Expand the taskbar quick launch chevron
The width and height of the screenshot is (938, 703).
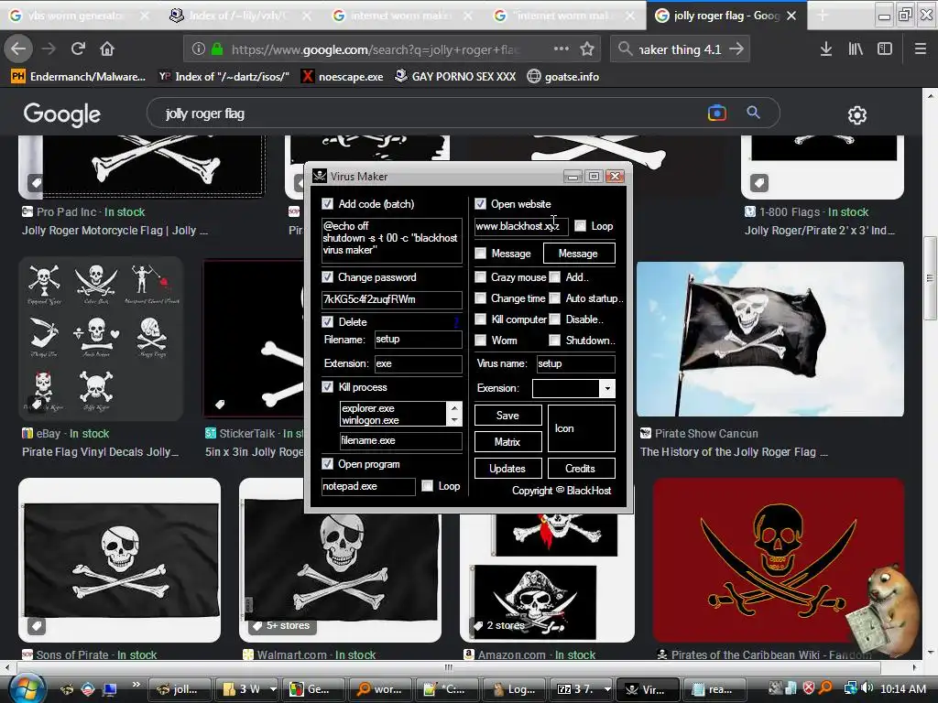coord(136,685)
